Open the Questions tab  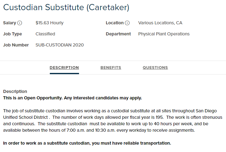[155, 68]
